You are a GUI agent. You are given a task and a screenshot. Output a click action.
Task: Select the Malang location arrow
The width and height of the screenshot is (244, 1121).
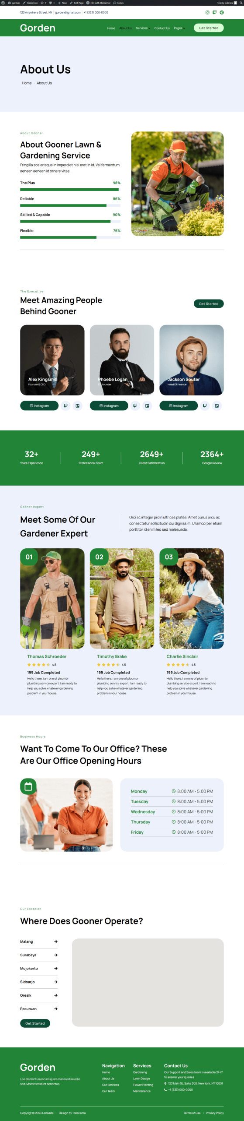click(x=56, y=941)
